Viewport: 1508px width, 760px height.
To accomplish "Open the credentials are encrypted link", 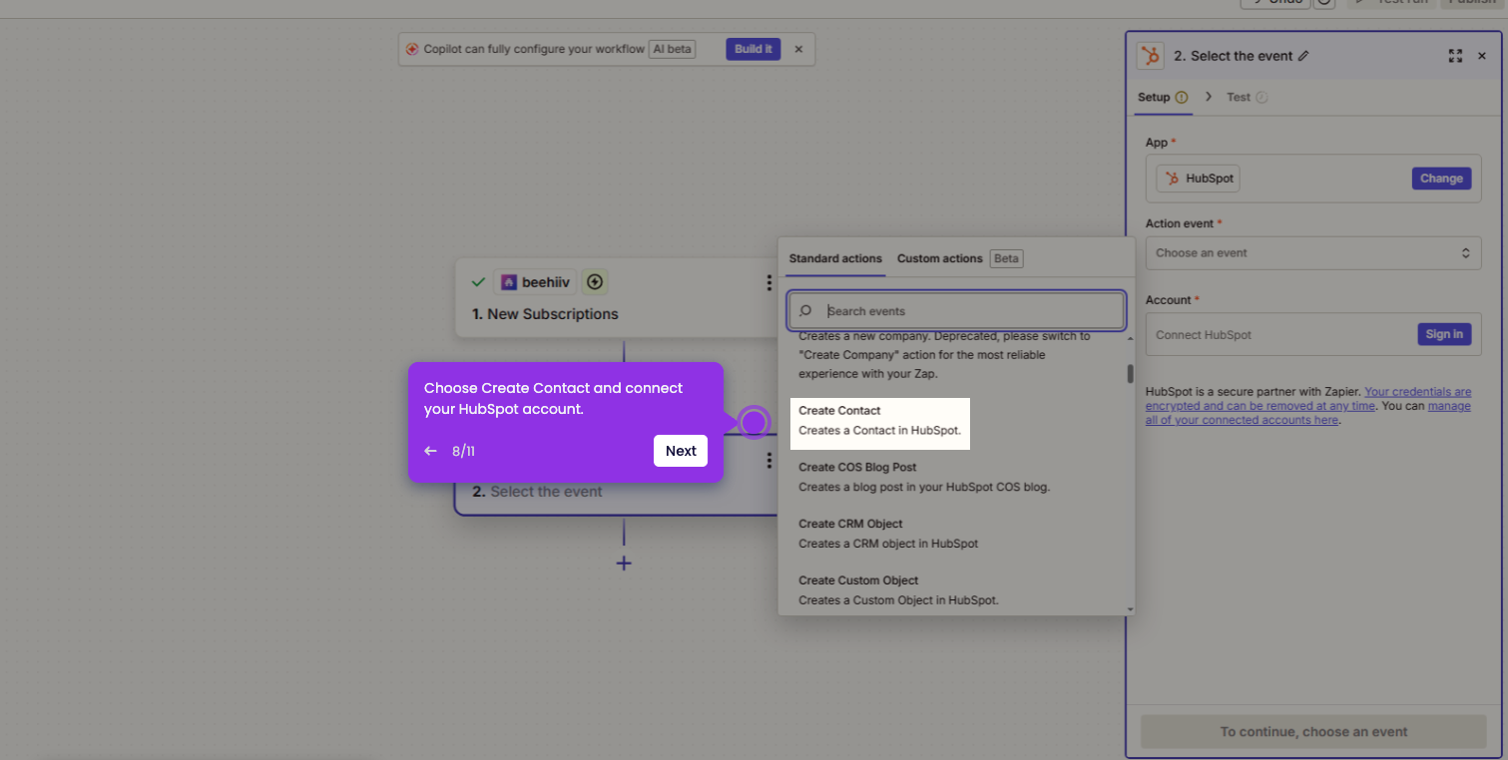I will tap(1308, 399).
